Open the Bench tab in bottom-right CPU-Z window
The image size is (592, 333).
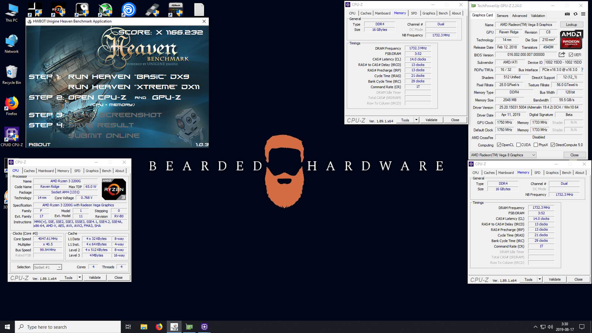click(566, 173)
